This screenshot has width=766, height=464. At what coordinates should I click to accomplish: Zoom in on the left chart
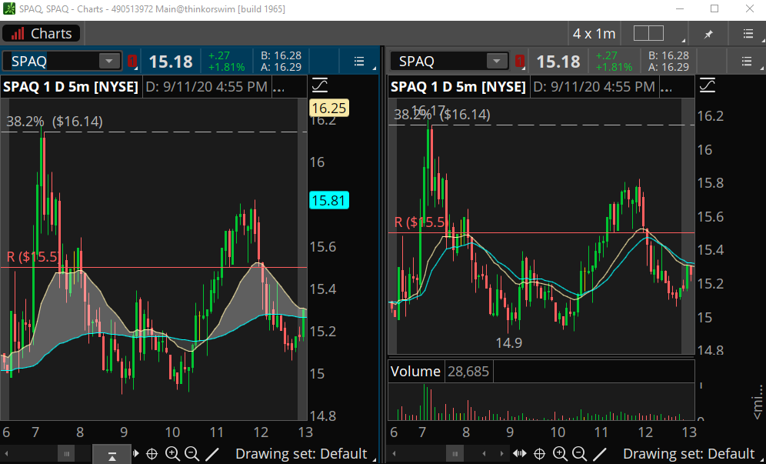[x=172, y=454]
